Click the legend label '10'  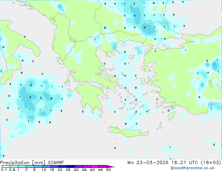click(44, 170)
